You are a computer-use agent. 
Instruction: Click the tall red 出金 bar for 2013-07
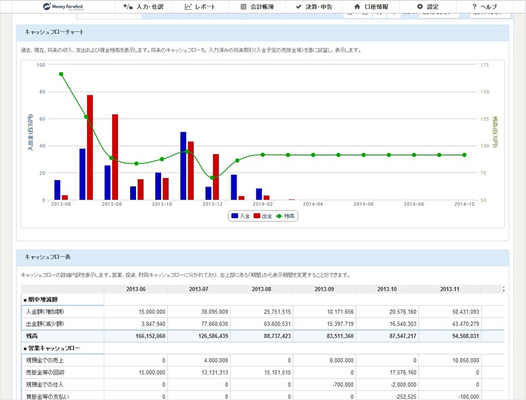(90, 148)
